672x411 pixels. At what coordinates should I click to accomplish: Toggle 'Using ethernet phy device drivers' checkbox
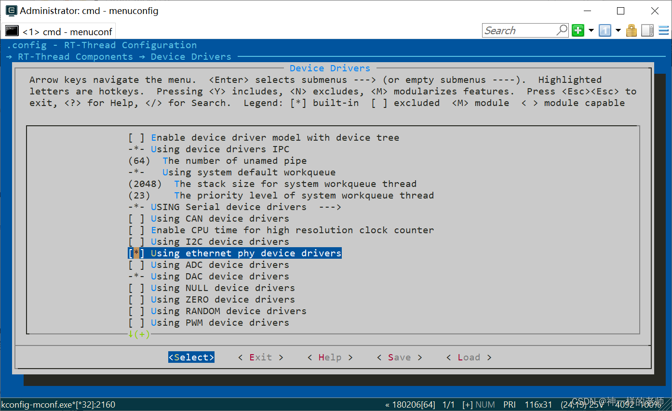(235, 253)
